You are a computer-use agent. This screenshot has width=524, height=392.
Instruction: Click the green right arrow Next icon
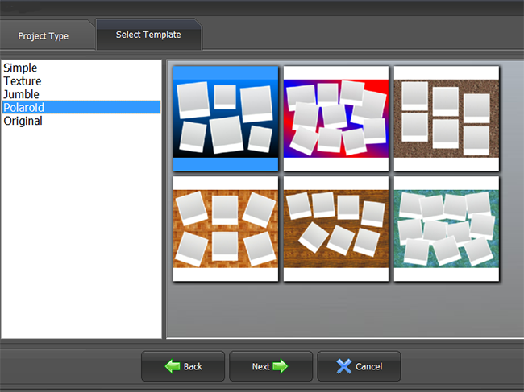coord(280,366)
